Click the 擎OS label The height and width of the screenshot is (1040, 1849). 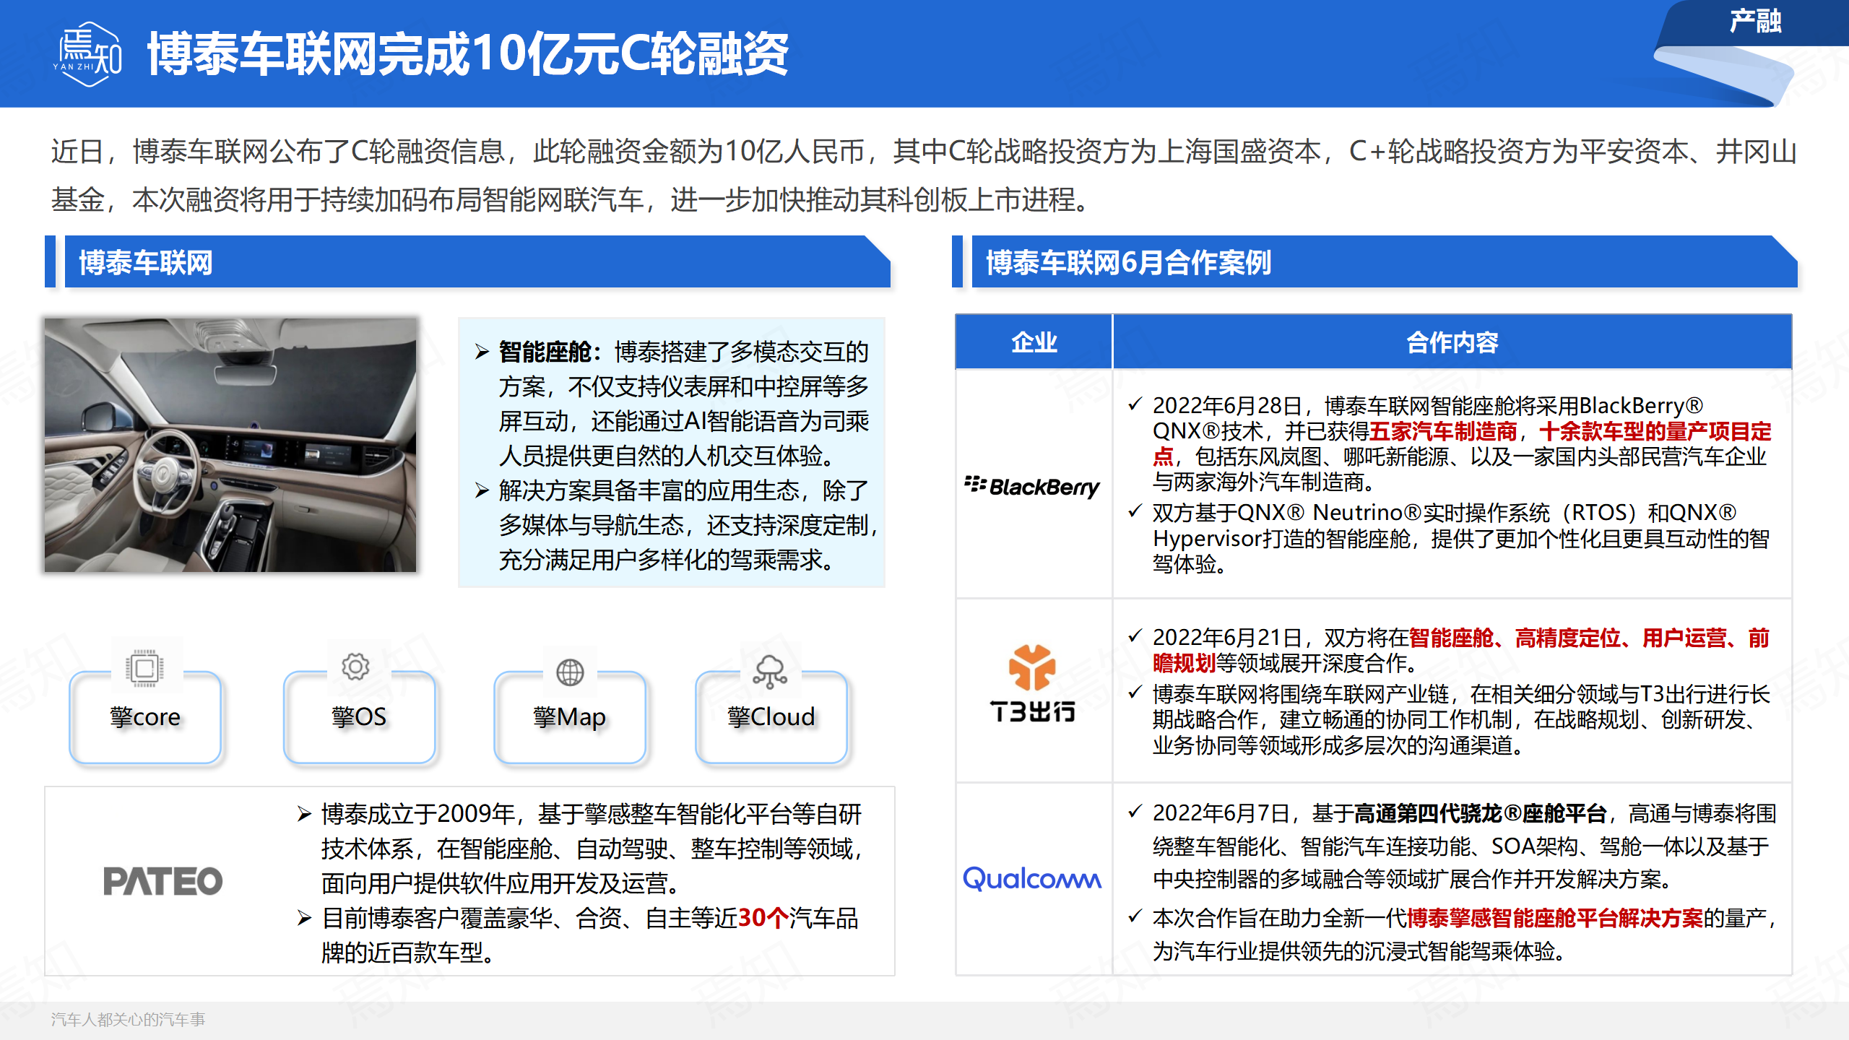pos(359,716)
